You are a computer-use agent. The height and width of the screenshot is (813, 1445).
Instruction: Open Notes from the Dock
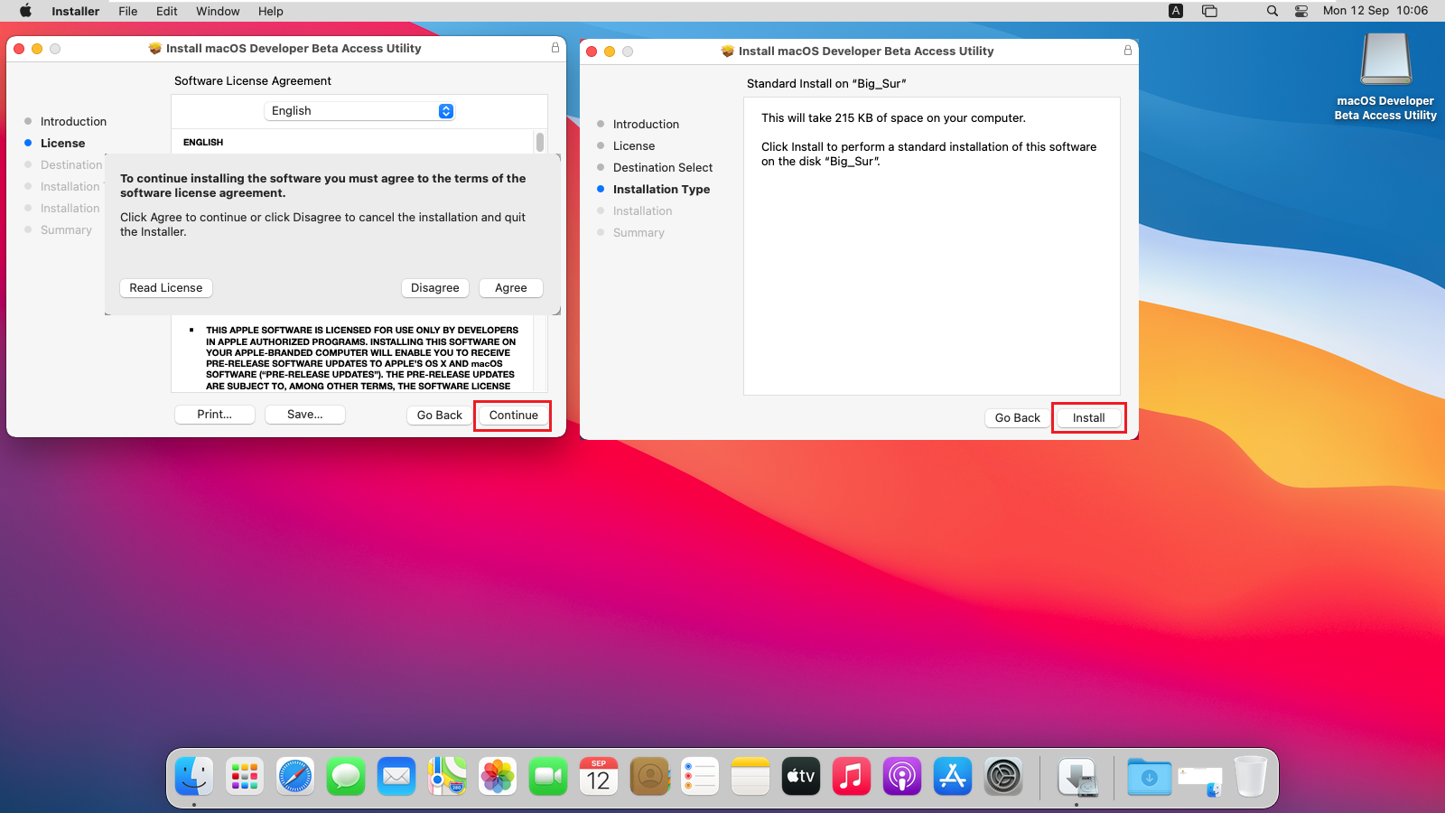pyautogui.click(x=750, y=777)
